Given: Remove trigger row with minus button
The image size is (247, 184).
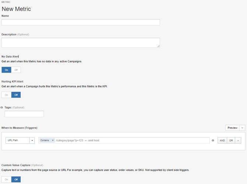Looking at the screenshot, I should click(238, 140).
